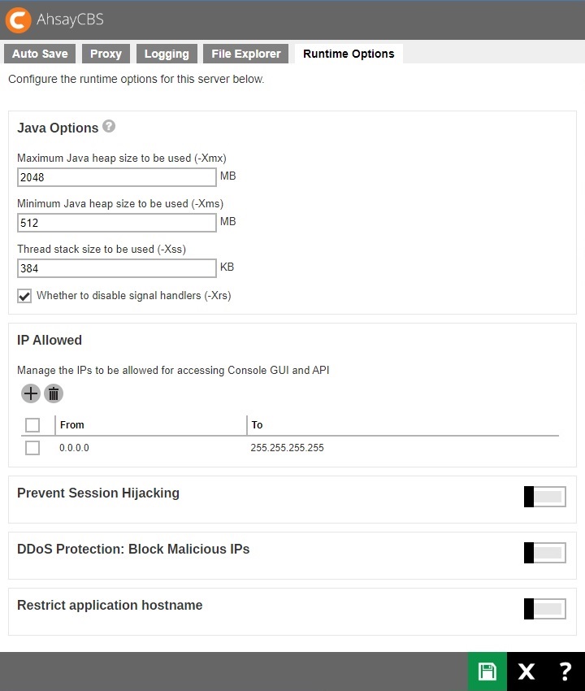585x691 pixels.
Task: Enable Prevent Session Hijacking
Action: [544, 496]
